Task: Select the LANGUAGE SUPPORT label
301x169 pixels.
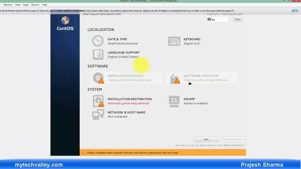Action: (124, 53)
